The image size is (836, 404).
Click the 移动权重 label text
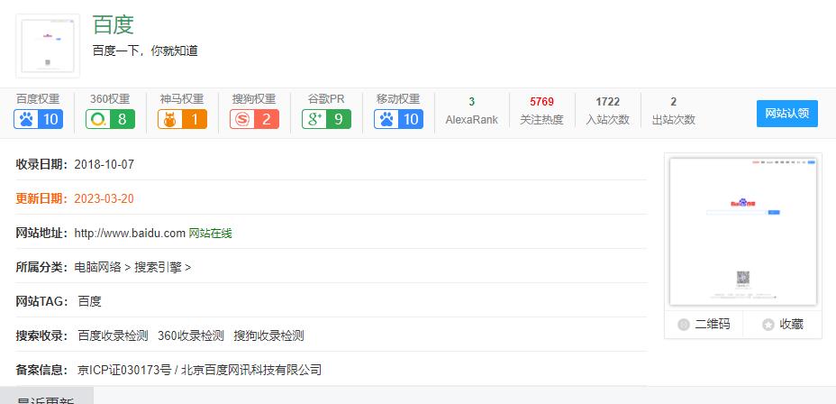(x=398, y=98)
